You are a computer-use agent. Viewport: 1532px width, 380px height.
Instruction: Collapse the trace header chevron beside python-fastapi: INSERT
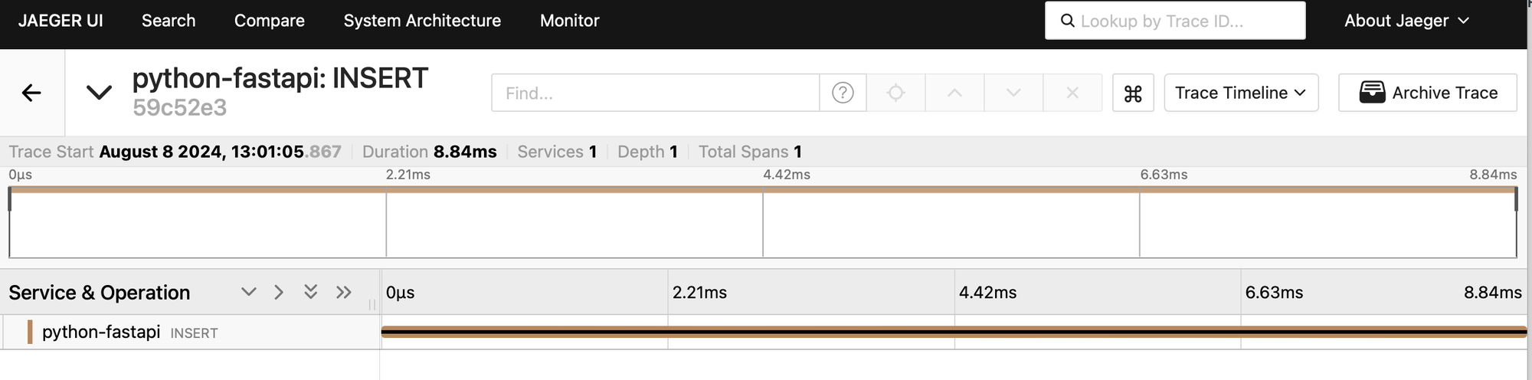pyautogui.click(x=99, y=93)
